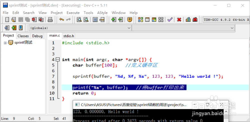
Task: Open the Tools menu
Action: (88, 13)
